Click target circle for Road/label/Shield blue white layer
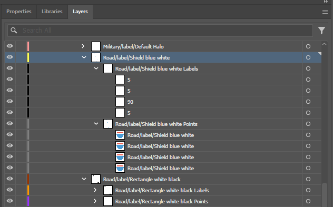Viewport: 333px width, 207px height. [308, 57]
